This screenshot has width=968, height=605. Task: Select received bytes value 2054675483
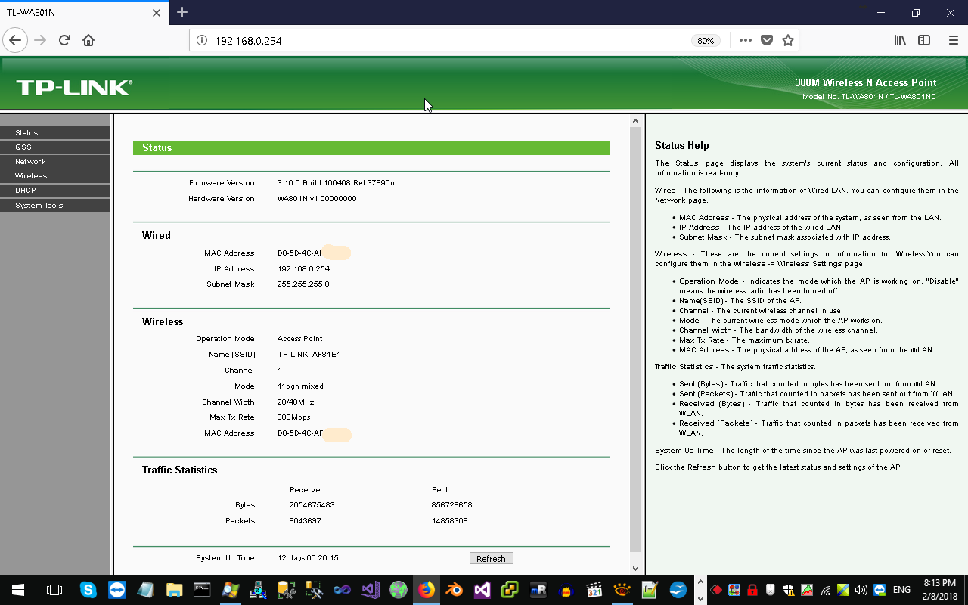pyautogui.click(x=312, y=505)
